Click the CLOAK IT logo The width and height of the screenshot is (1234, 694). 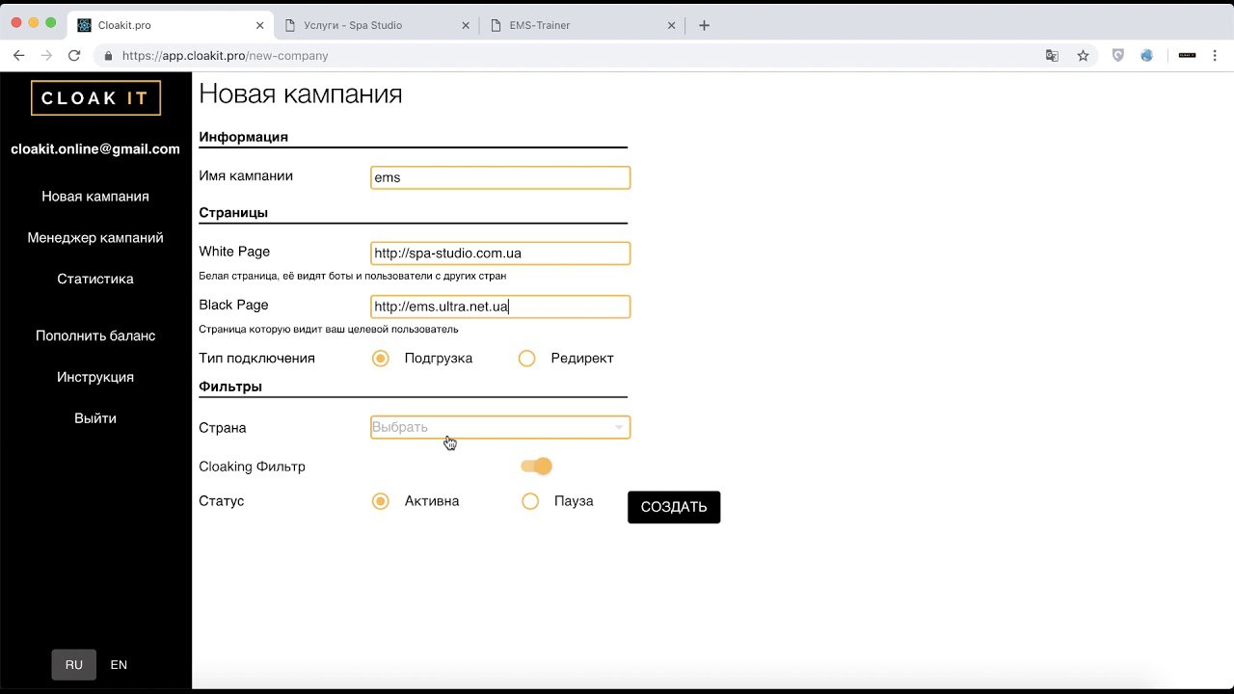(95, 98)
